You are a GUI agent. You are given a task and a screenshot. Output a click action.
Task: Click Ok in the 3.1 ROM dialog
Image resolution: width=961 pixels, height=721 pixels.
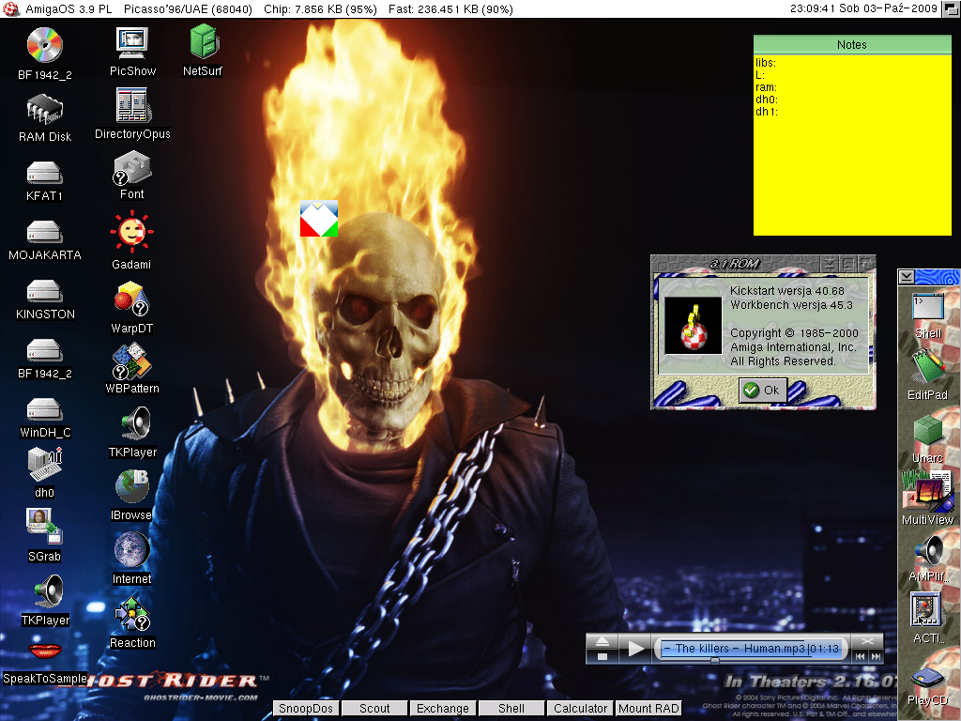tap(762, 390)
